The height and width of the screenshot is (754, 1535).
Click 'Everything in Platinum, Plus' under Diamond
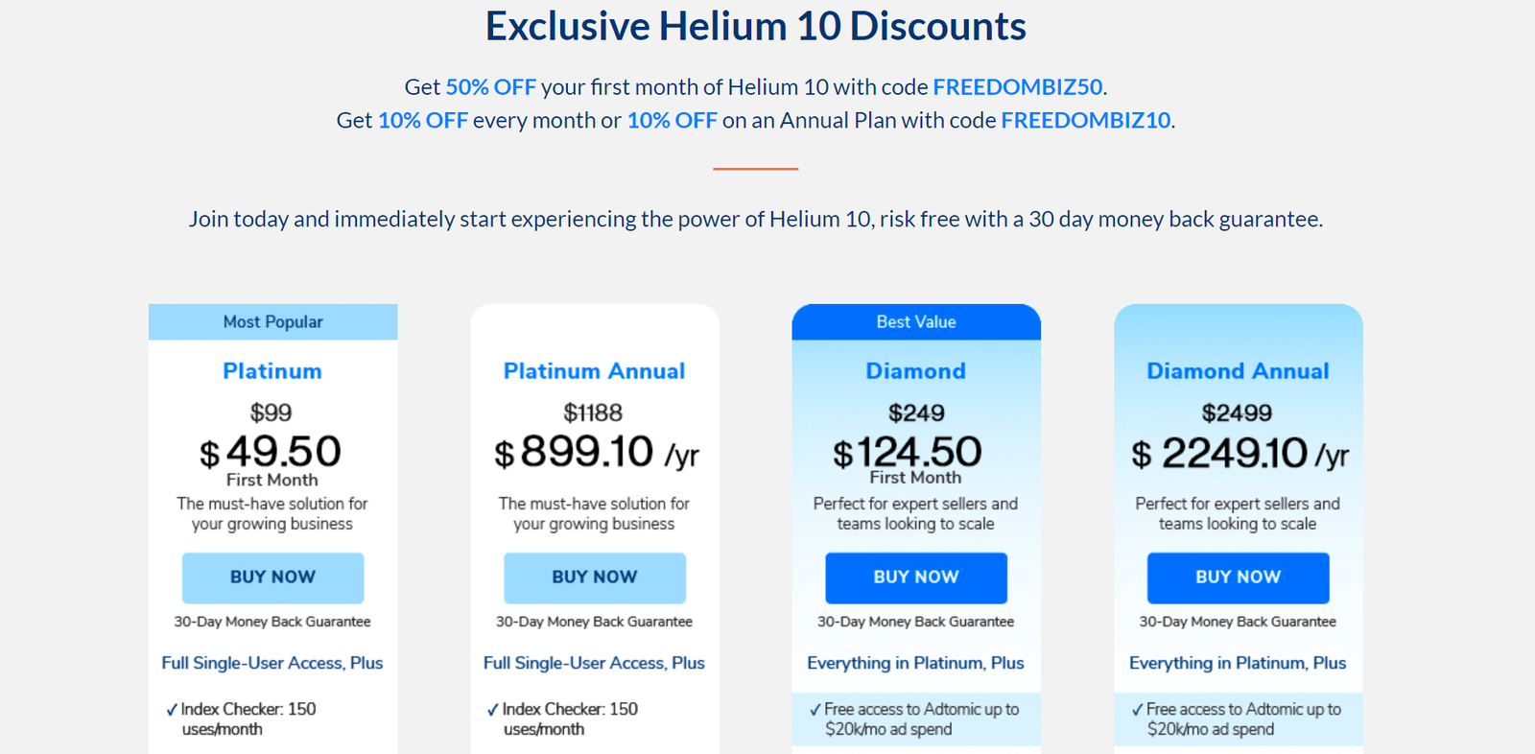915,663
